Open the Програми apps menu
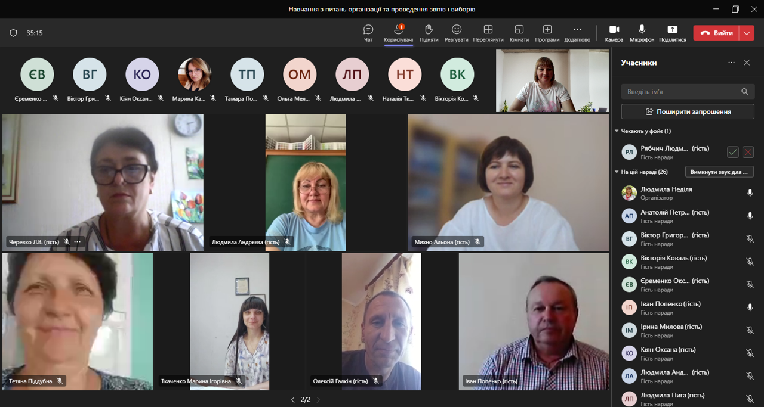764x407 pixels. pos(547,33)
